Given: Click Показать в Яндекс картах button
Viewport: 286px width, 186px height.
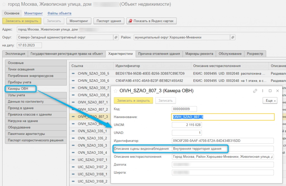Looking at the screenshot, I should pos(151,21).
